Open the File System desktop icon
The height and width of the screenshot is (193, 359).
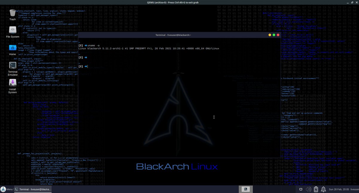13,33
